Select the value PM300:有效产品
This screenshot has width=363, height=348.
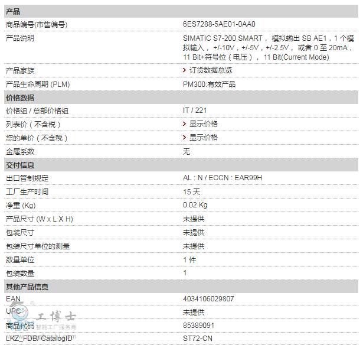click(210, 84)
